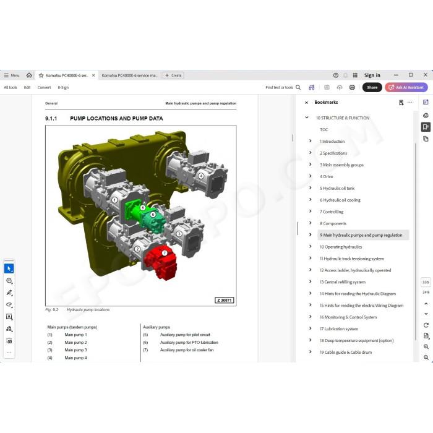Open the apps grid icon
This screenshot has width=433, height=433.
[355, 75]
